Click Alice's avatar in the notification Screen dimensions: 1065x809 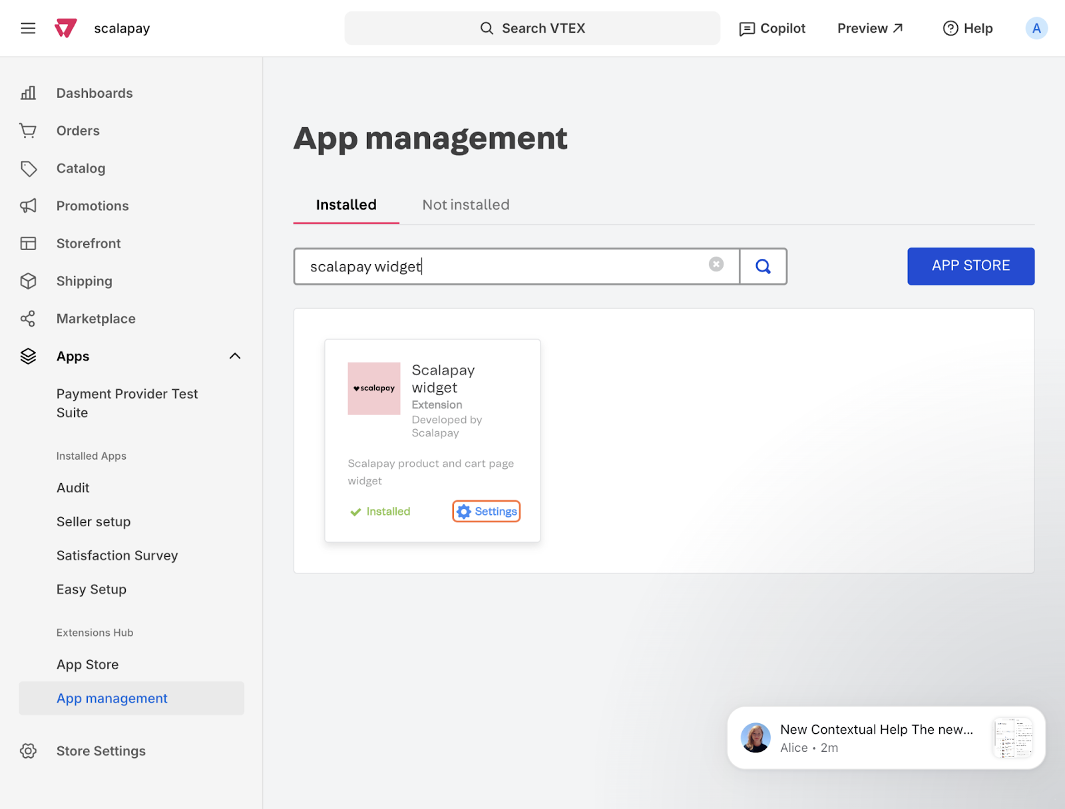(756, 738)
